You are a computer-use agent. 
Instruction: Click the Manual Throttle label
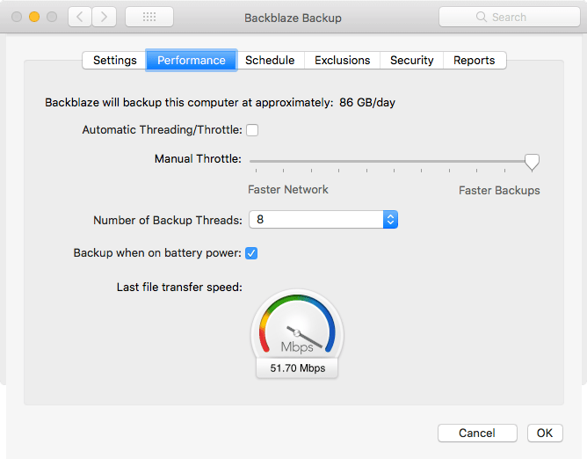point(198,159)
